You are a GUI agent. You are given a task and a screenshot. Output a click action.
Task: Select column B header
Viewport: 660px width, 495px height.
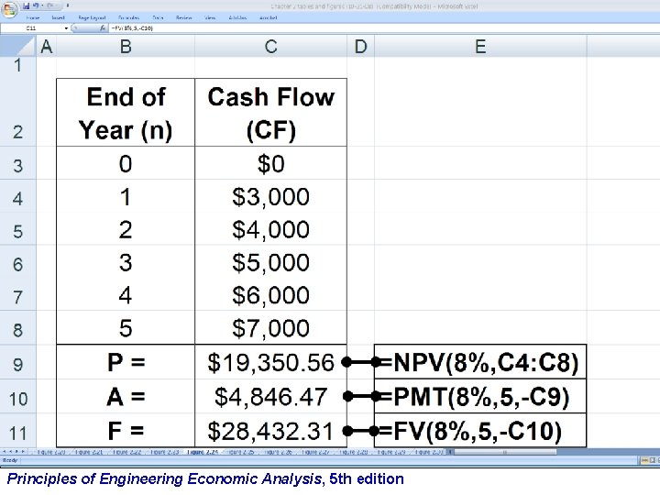pyautogui.click(x=126, y=47)
